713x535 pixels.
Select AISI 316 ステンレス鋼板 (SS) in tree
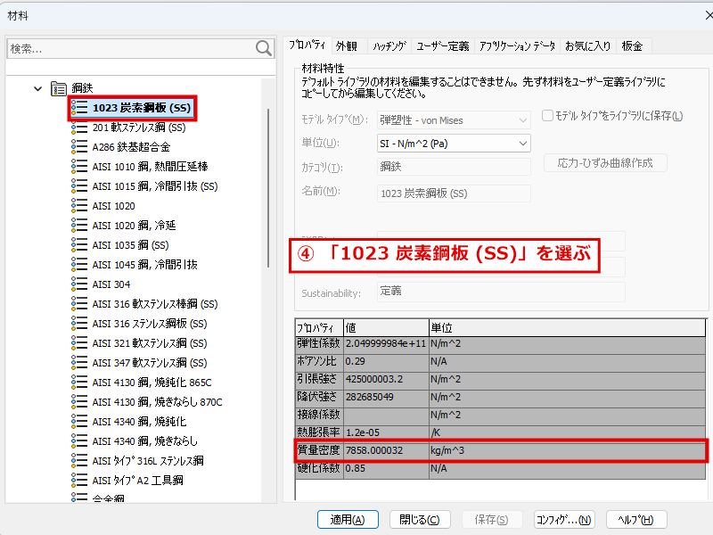(150, 324)
